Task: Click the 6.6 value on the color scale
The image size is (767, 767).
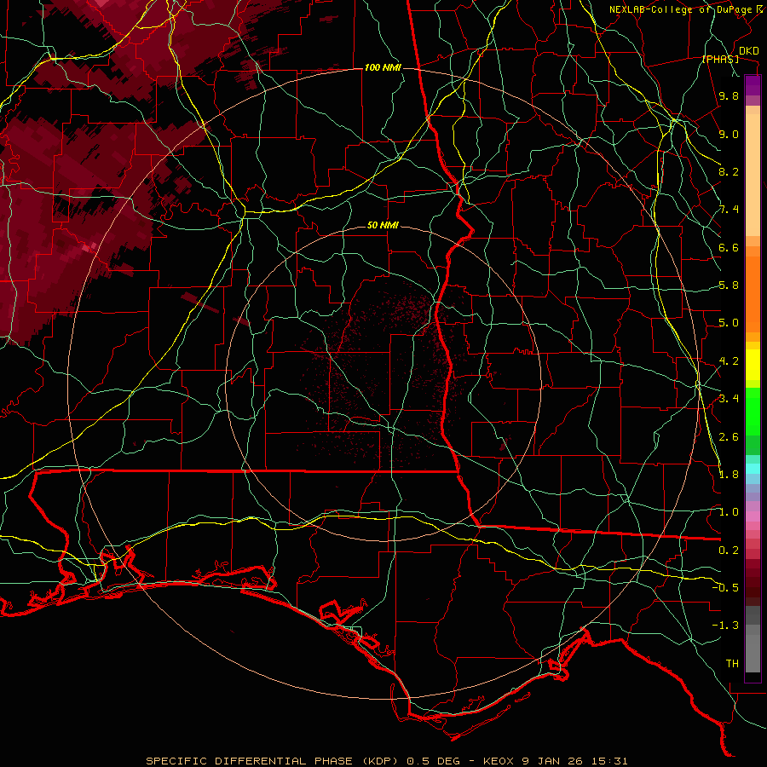Action: pyautogui.click(x=729, y=247)
